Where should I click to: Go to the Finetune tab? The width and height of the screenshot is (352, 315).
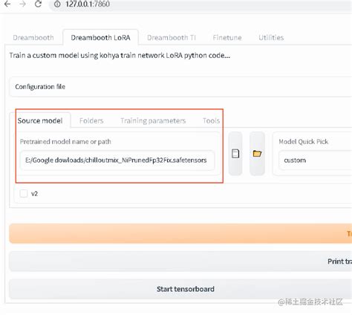coord(227,38)
